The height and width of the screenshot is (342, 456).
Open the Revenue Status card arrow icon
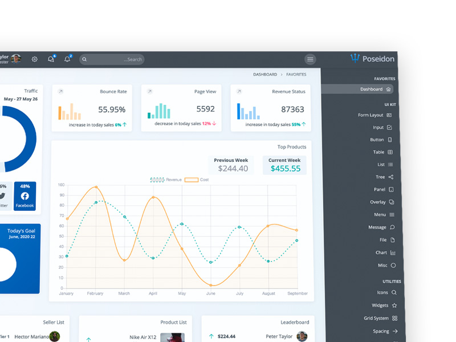pos(239,92)
